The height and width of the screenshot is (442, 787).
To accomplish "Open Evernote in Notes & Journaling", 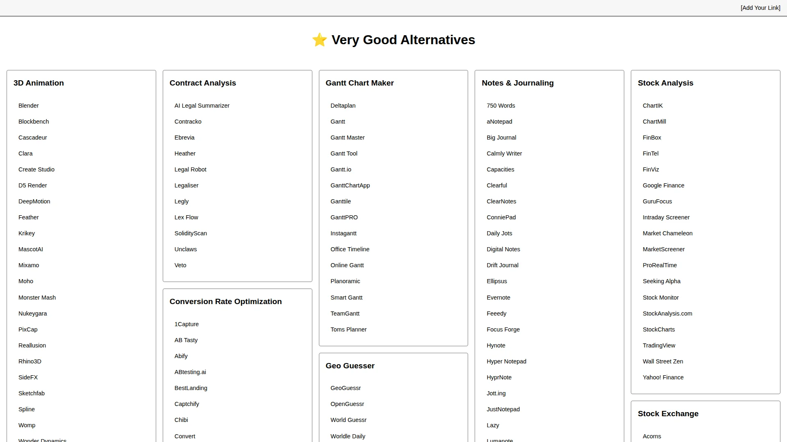I will (498, 298).
